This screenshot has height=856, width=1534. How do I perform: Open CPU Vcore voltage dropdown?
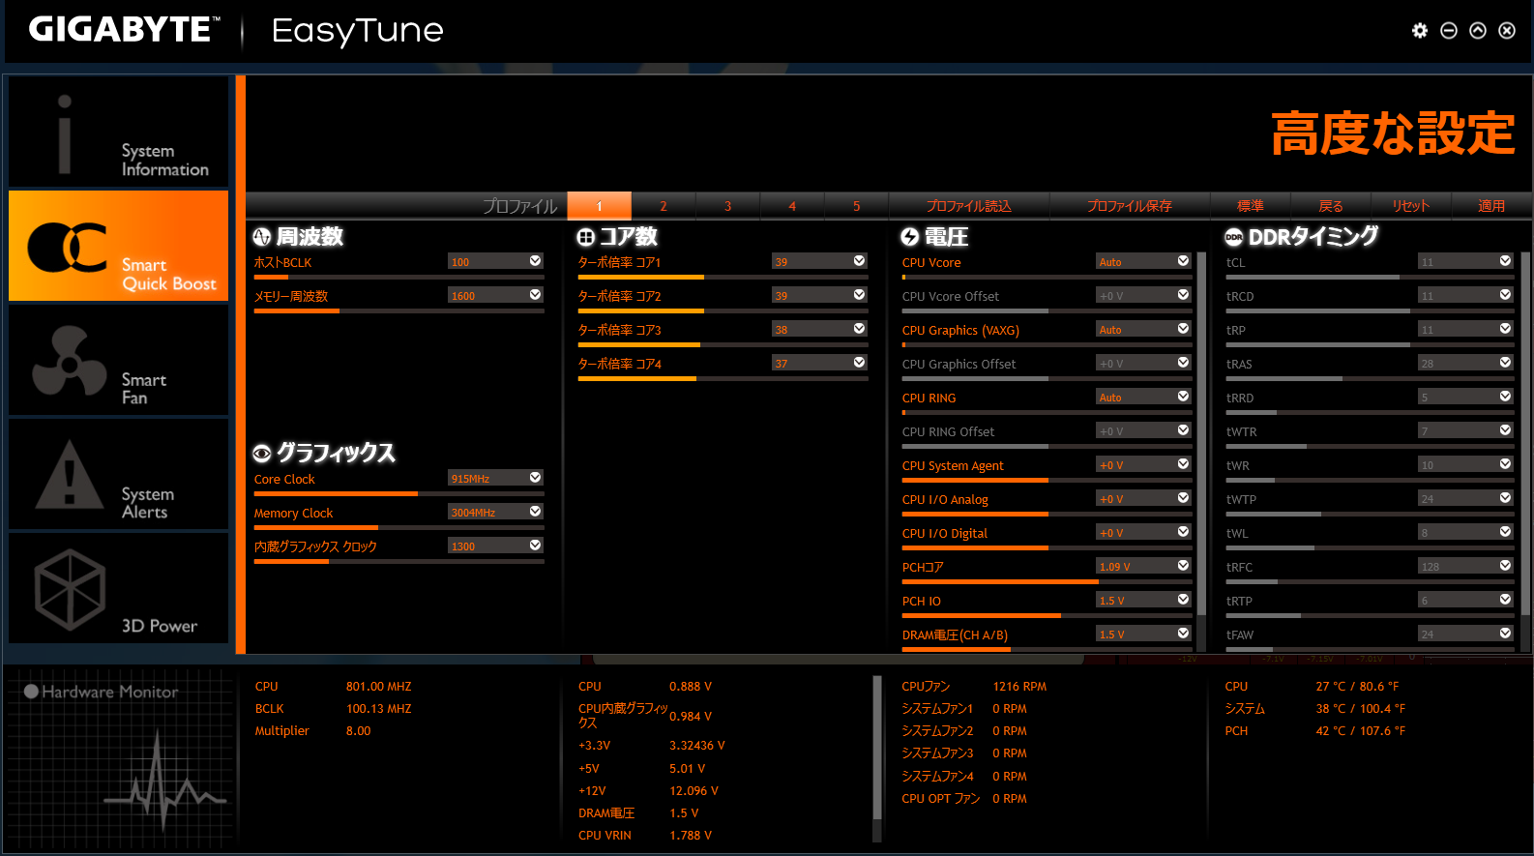coord(1144,262)
